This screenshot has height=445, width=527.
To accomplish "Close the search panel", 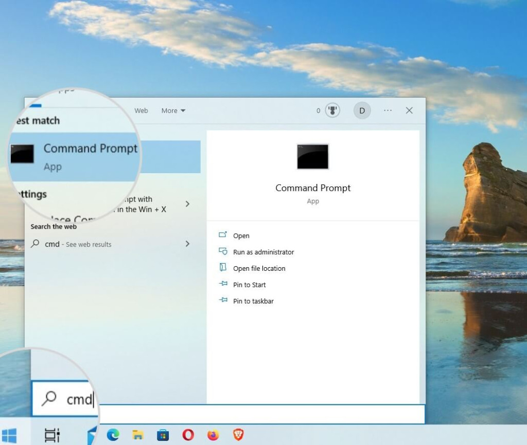I will tap(409, 110).
